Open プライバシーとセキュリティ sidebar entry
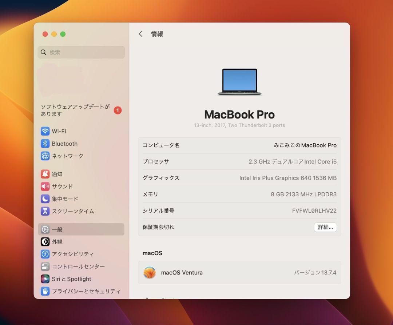This screenshot has height=325, width=393. pos(81,291)
